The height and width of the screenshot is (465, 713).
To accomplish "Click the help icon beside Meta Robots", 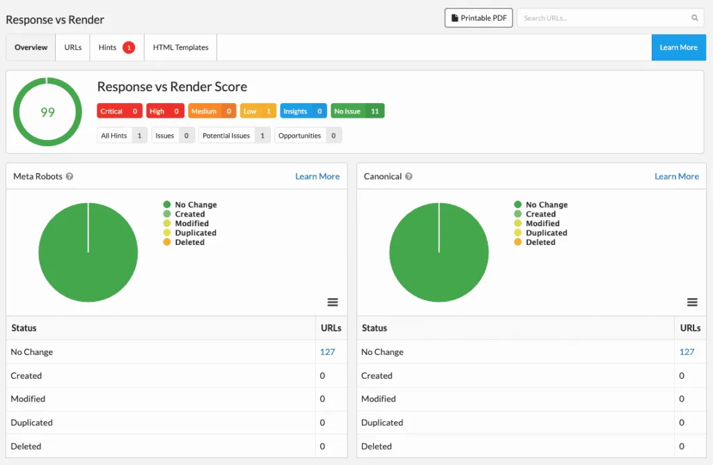I will 69,176.
